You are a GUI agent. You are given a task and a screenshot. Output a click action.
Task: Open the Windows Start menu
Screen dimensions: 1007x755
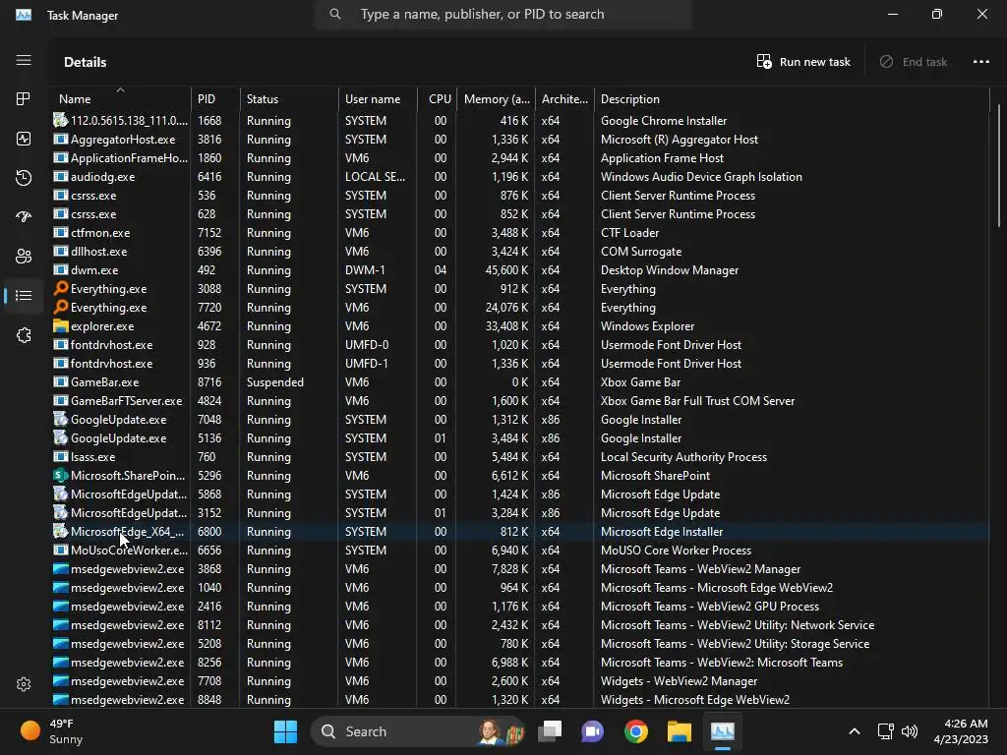tap(285, 731)
